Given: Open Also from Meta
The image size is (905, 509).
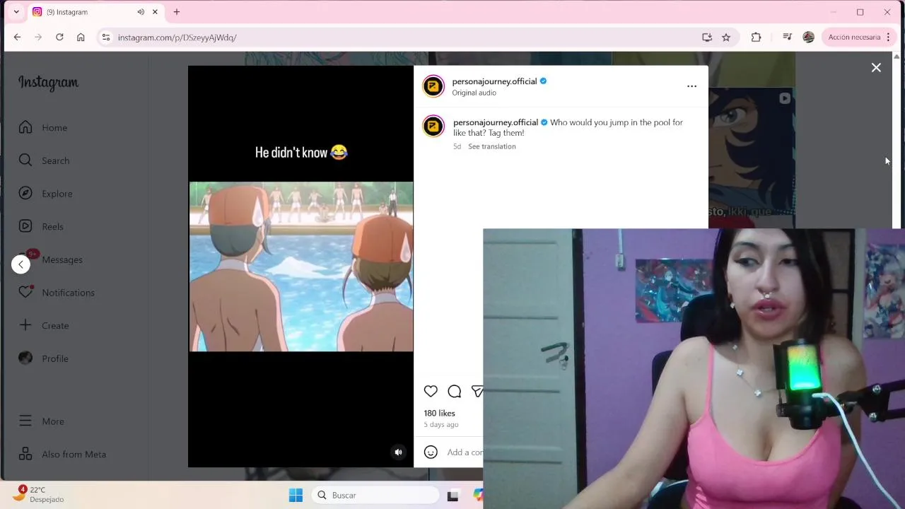Looking at the screenshot, I should 62,454.
